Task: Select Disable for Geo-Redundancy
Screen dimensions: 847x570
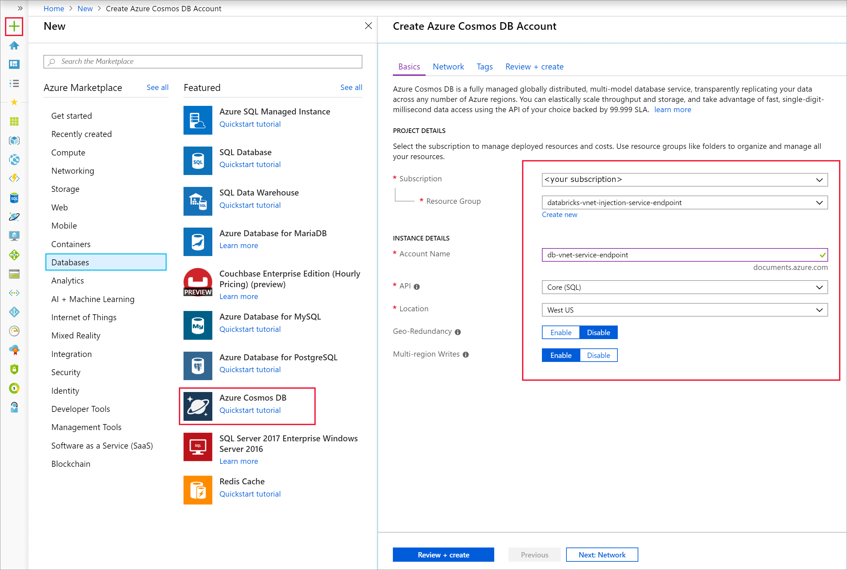Action: 598,332
